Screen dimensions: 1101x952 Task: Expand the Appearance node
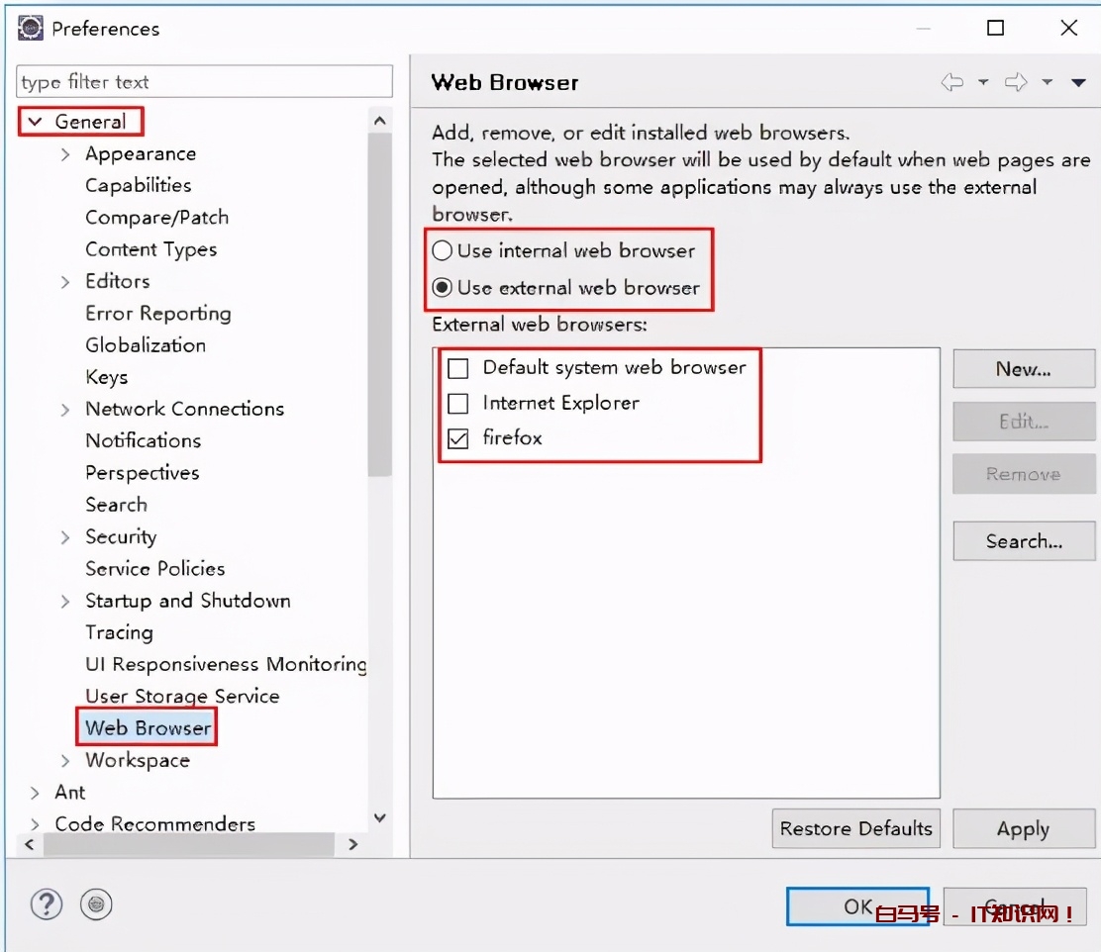pyautogui.click(x=65, y=154)
